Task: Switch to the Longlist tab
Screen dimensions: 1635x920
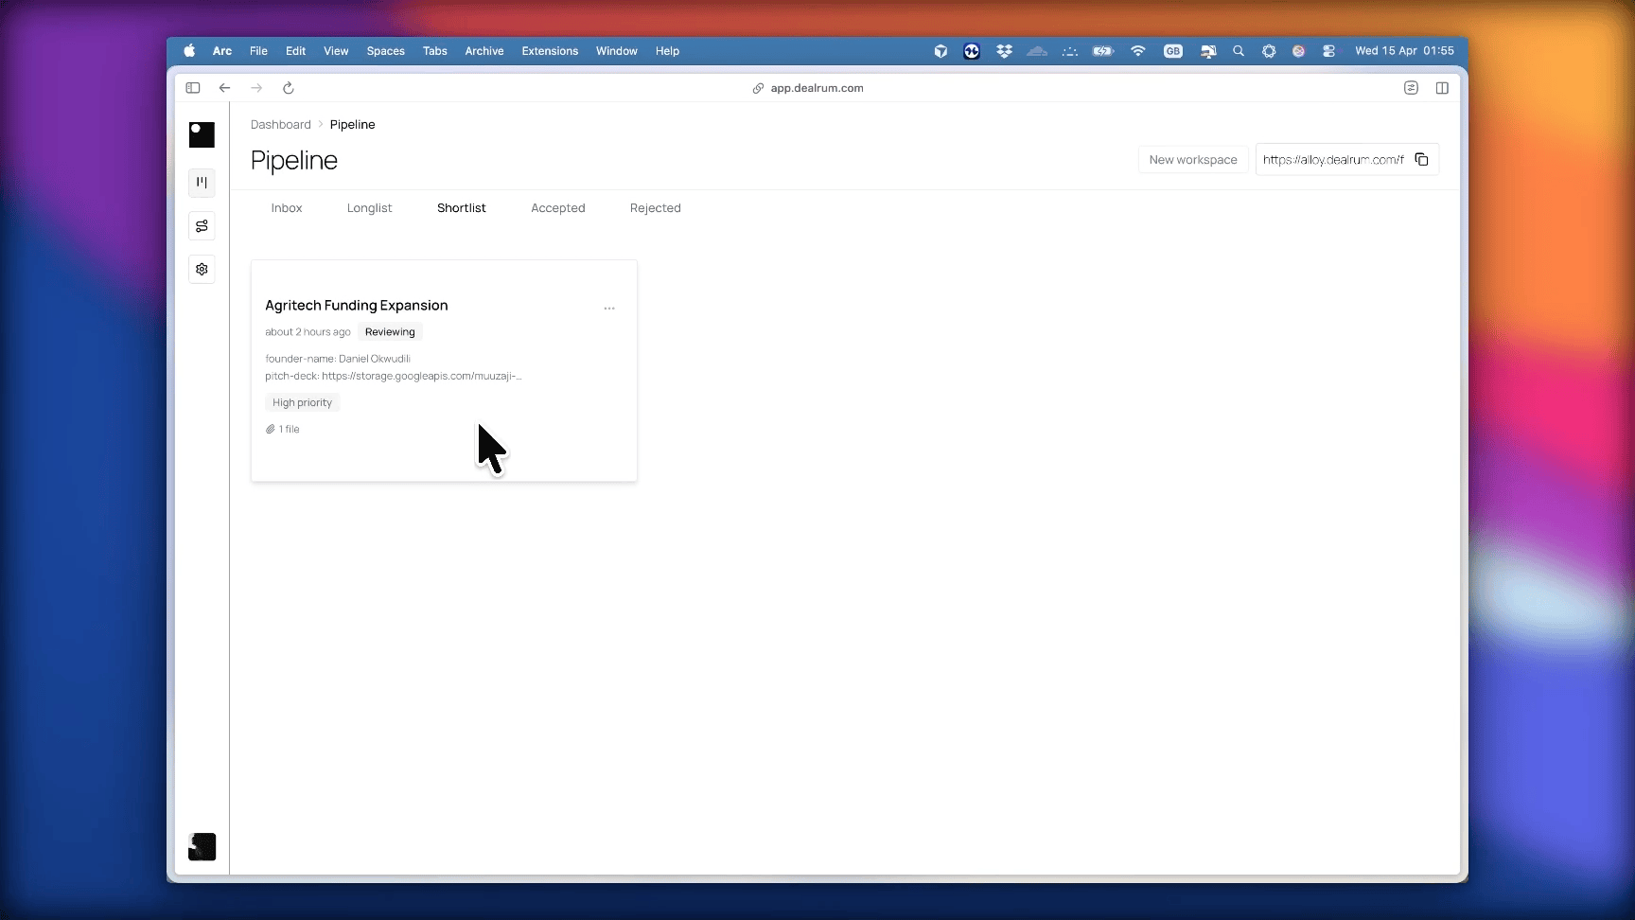Action: (369, 208)
